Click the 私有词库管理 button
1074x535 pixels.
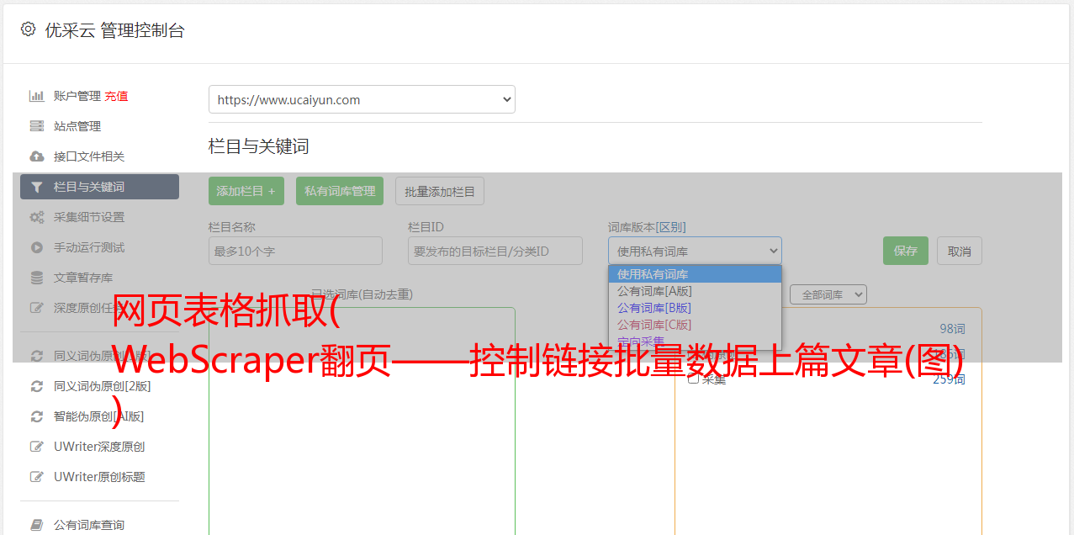click(340, 191)
